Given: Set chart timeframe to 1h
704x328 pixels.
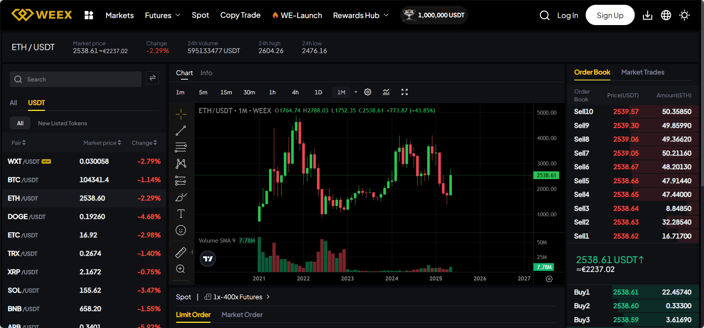Looking at the screenshot, I should click(x=272, y=92).
